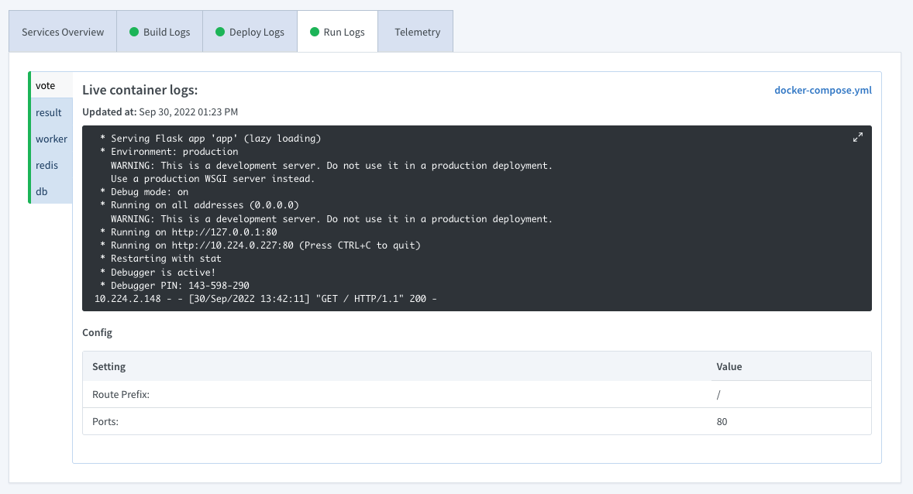The width and height of the screenshot is (913, 494).
Task: Select the Run Logs tab
Action: 338,32
